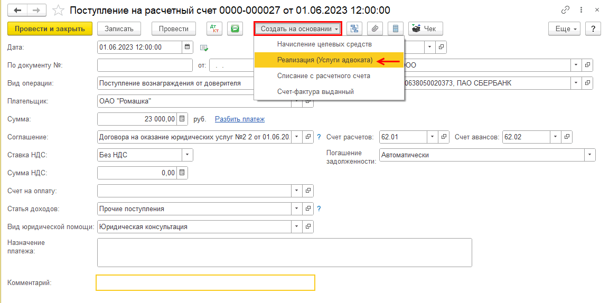Open the calendar picker in the Дата field
Viewport: 609px width, 303px height.
pyautogui.click(x=188, y=47)
